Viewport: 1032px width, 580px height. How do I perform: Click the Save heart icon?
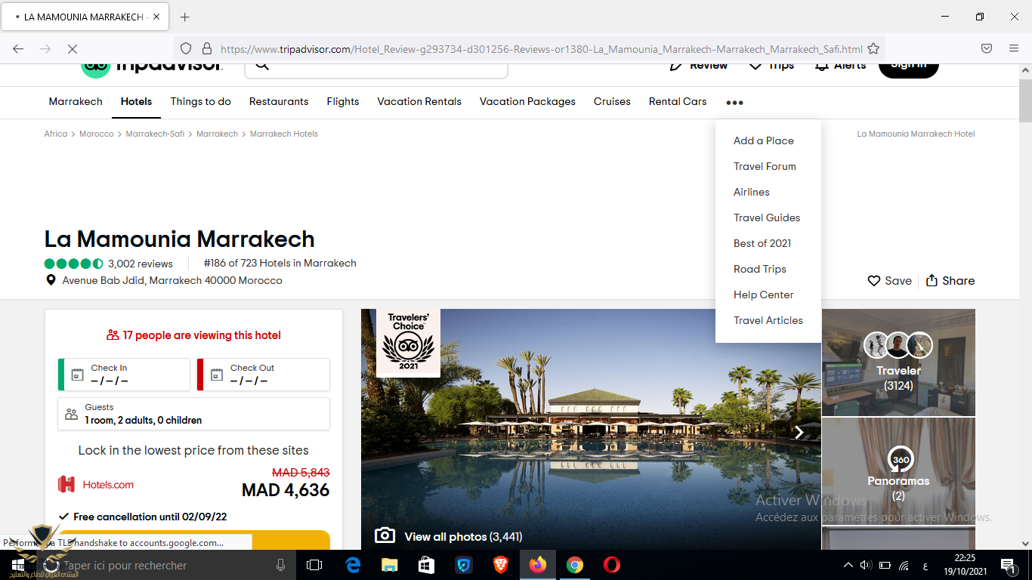(874, 281)
